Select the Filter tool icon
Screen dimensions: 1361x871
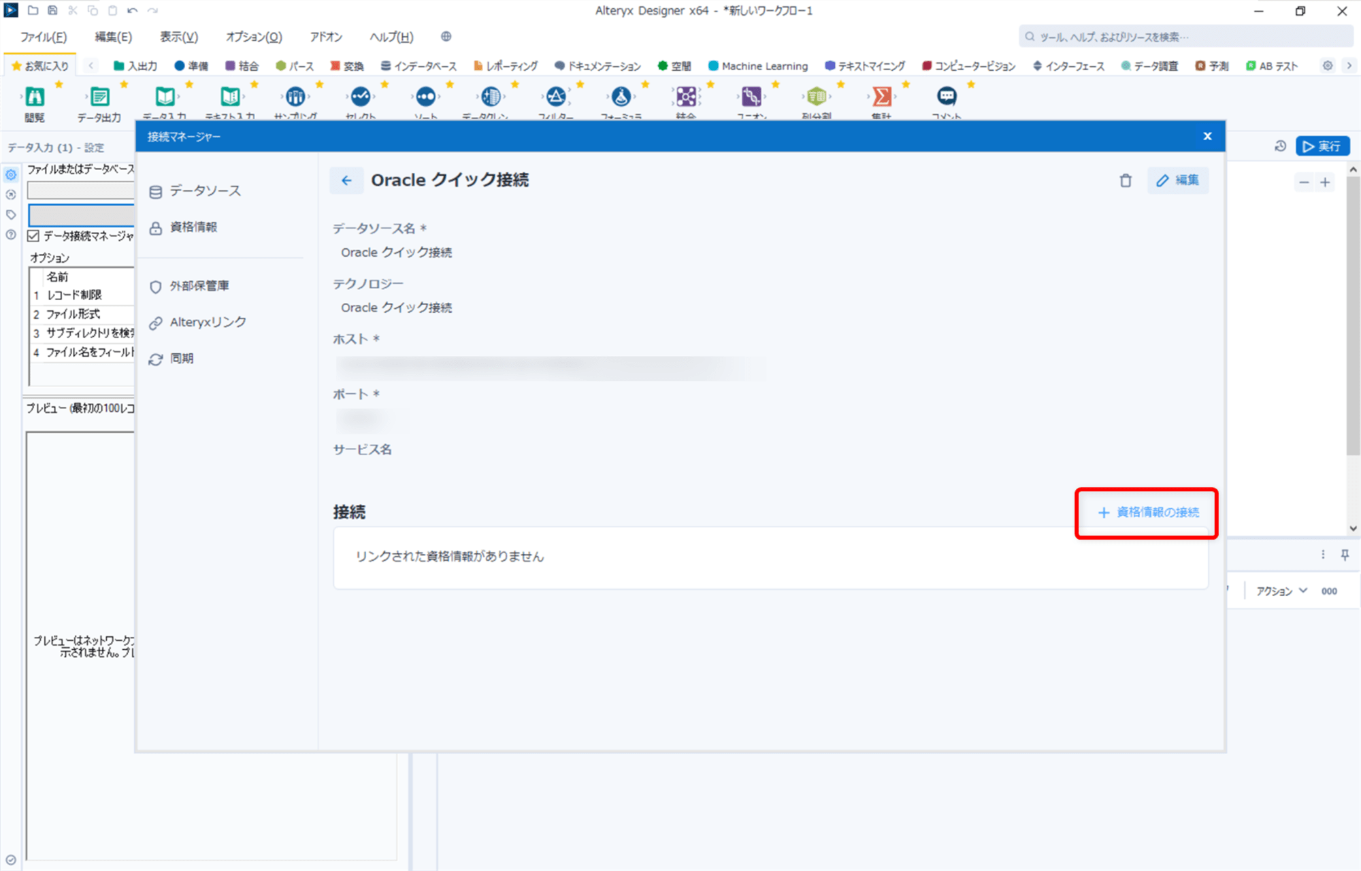[556, 97]
